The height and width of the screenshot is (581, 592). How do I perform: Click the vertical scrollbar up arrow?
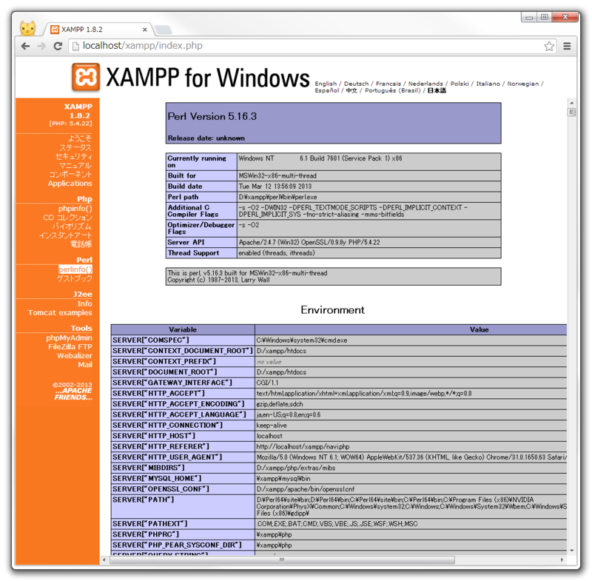click(571, 103)
